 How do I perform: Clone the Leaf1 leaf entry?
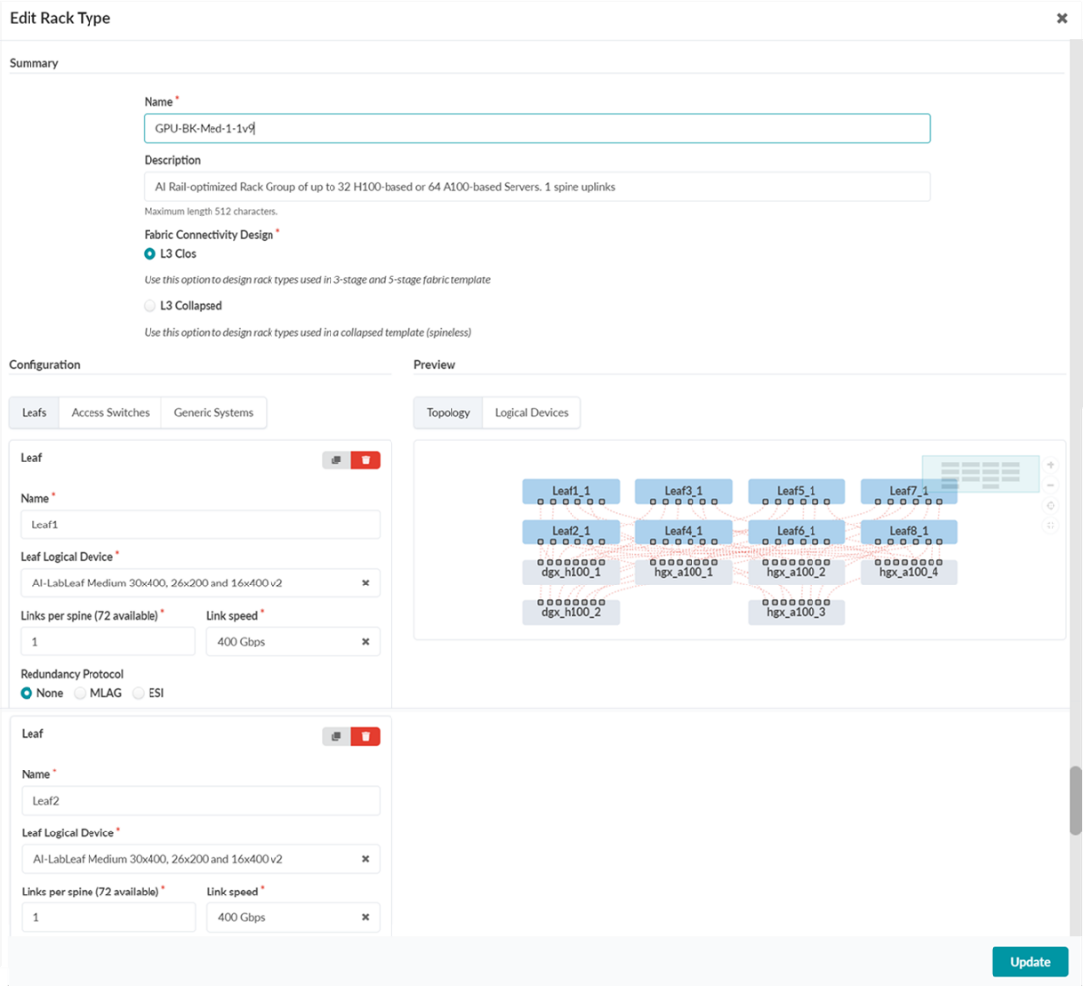[336, 460]
